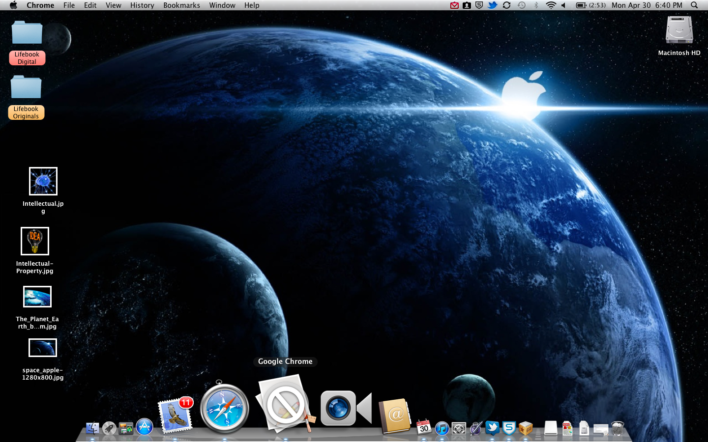708x442 pixels.
Task: Select the Macintosh HD drive icon
Action: click(679, 30)
